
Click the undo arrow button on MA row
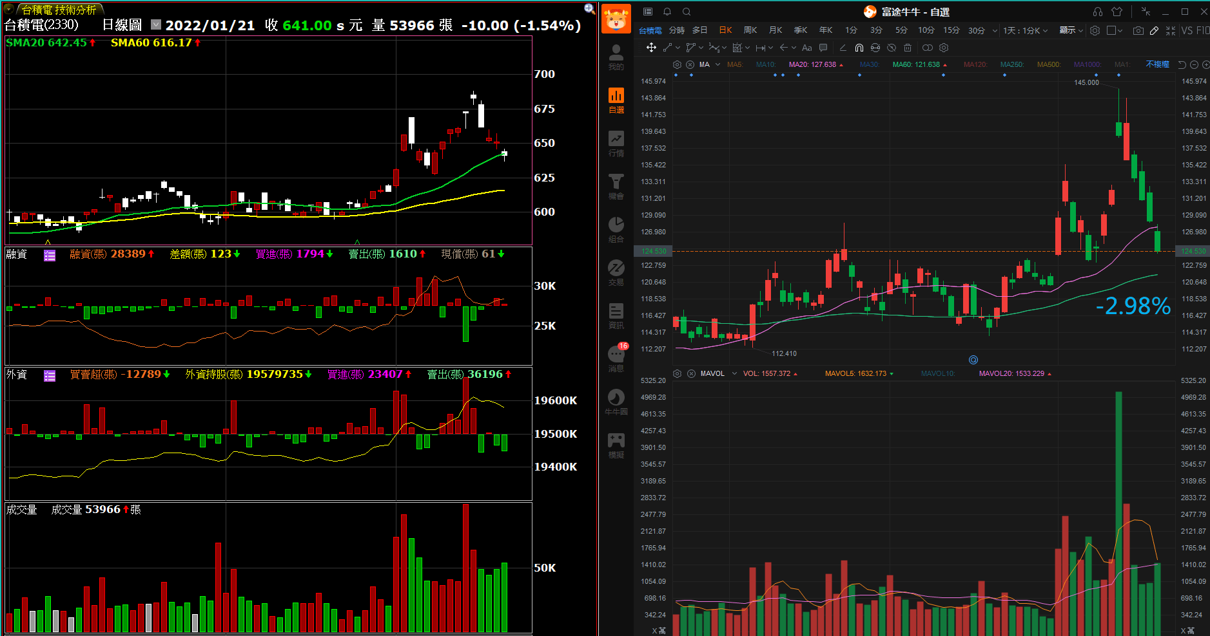tap(1182, 64)
